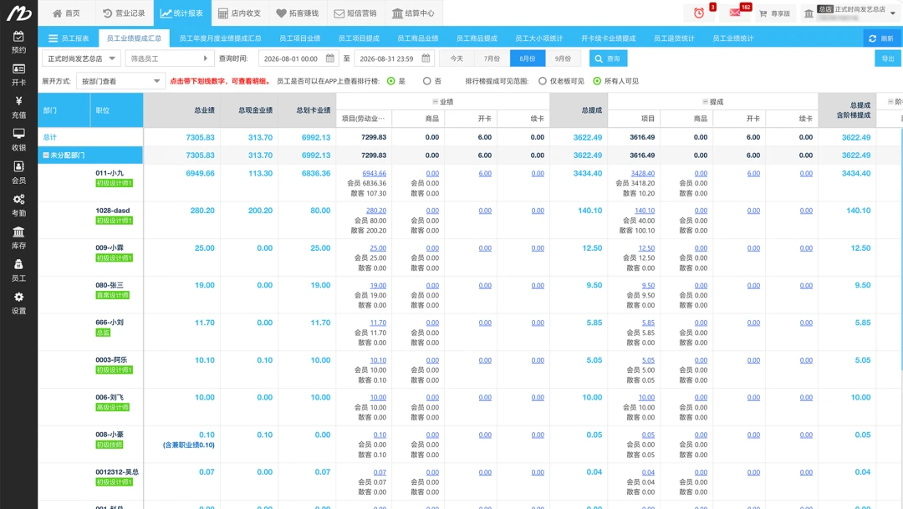
Task: Click the calendar icon for end date
Action: pyautogui.click(x=426, y=59)
